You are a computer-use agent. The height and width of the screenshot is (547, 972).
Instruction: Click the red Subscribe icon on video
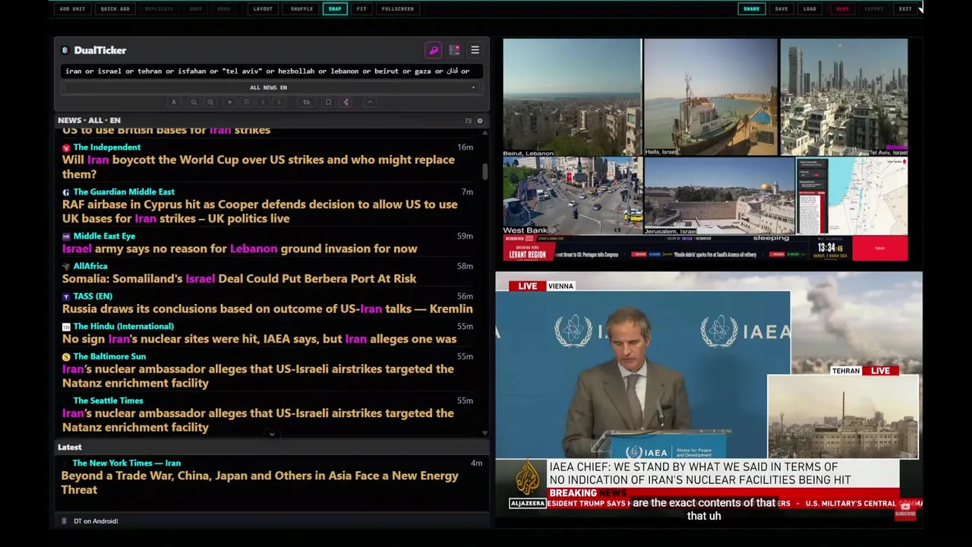(x=905, y=511)
